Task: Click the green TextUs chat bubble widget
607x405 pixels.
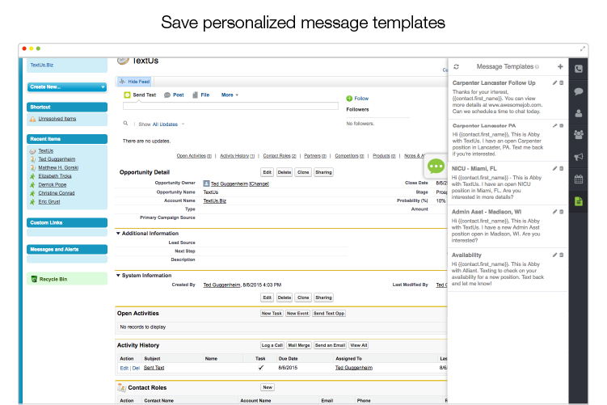Action: [x=436, y=167]
